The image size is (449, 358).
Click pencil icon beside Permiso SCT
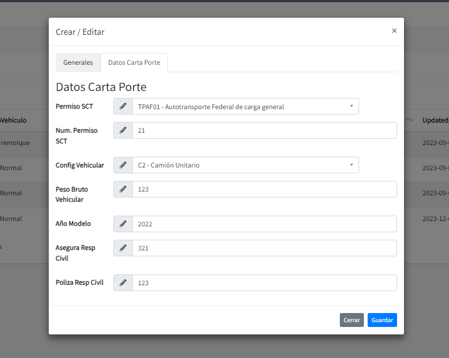coord(123,106)
